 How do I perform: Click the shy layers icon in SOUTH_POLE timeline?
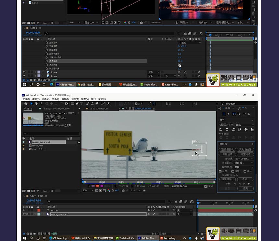176,202
